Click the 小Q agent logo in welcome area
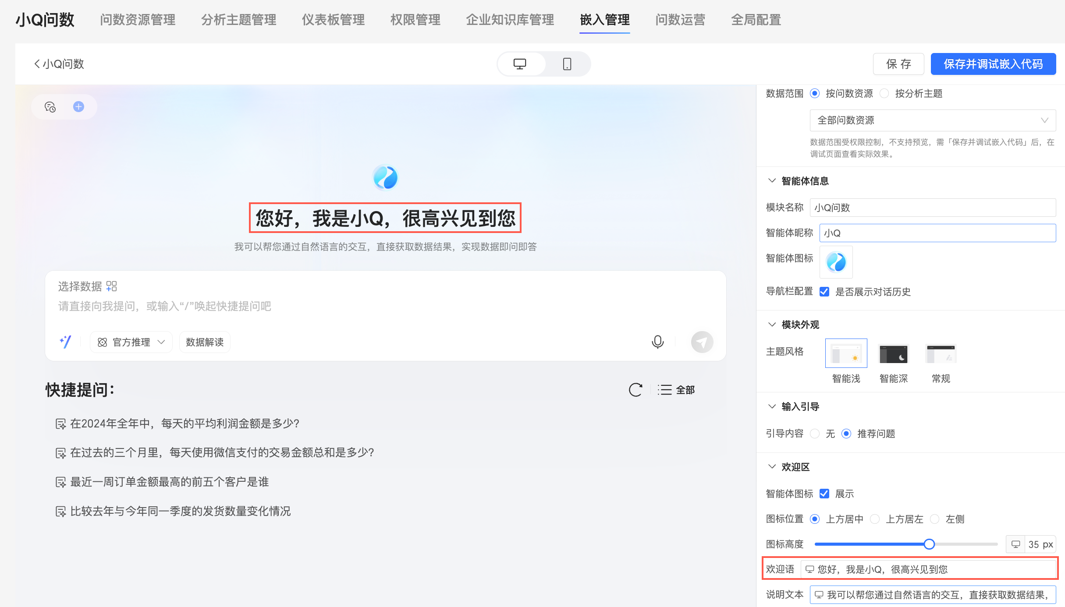The image size is (1065, 607). point(385,178)
